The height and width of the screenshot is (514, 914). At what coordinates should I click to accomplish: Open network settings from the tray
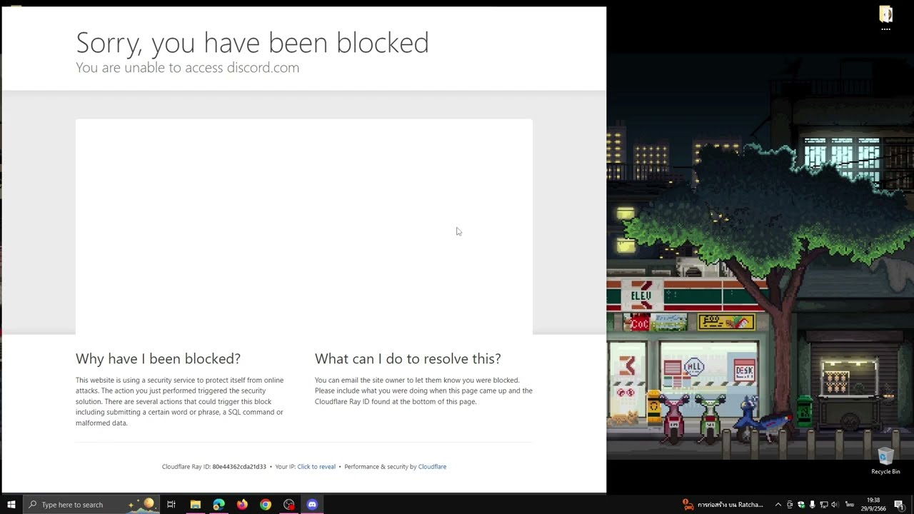[x=824, y=505]
